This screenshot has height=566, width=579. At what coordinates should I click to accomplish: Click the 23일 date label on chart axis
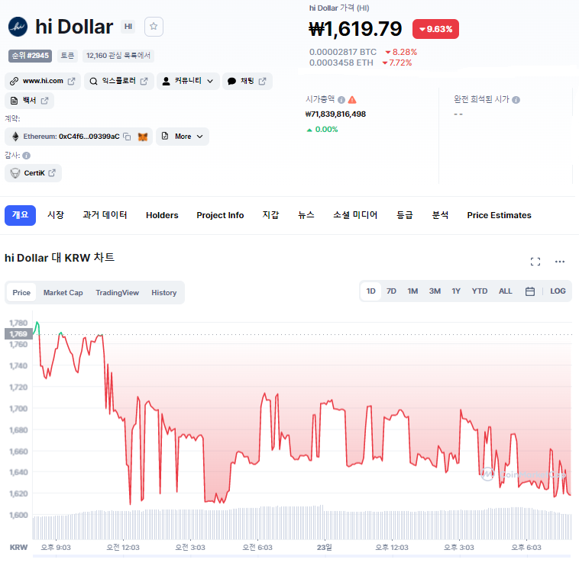pyautogui.click(x=324, y=548)
